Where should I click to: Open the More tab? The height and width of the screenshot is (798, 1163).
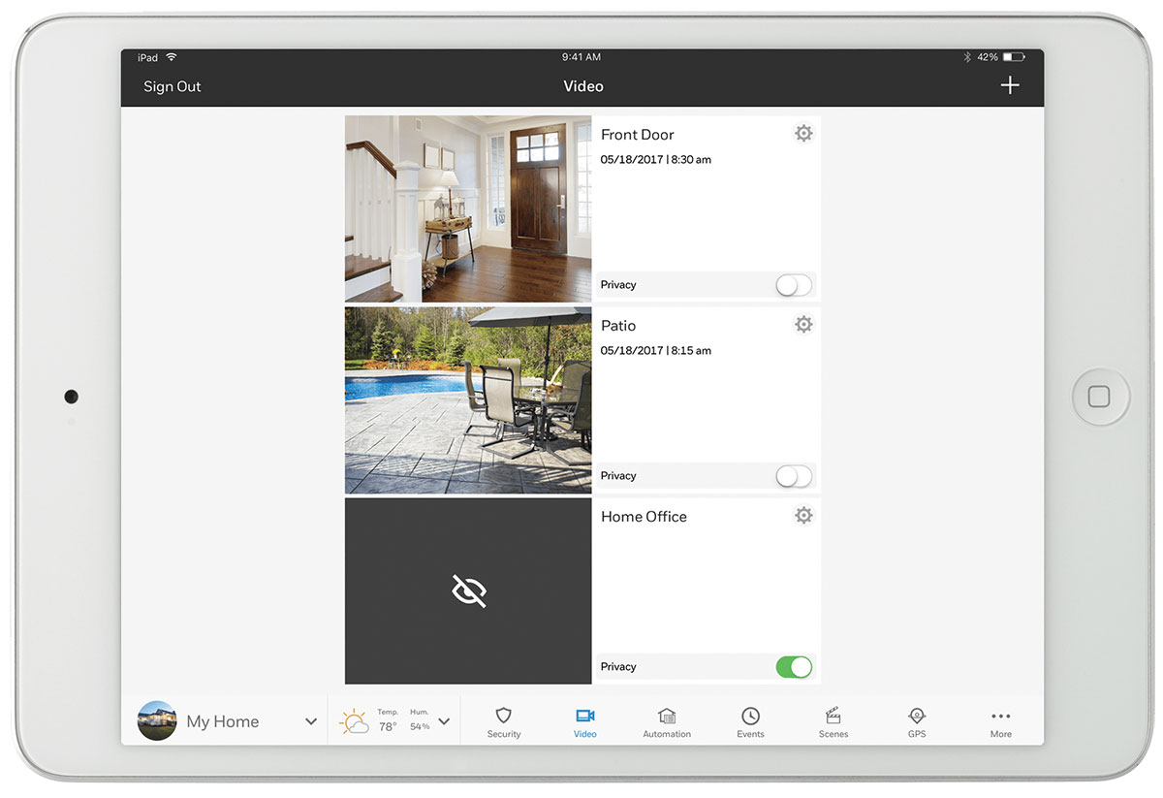point(1001,722)
